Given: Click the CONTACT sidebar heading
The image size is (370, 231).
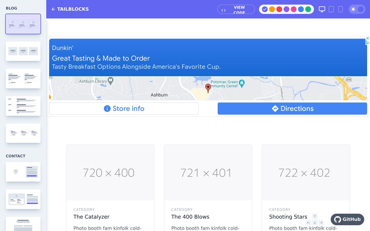Looking at the screenshot, I should pyautogui.click(x=16, y=156).
